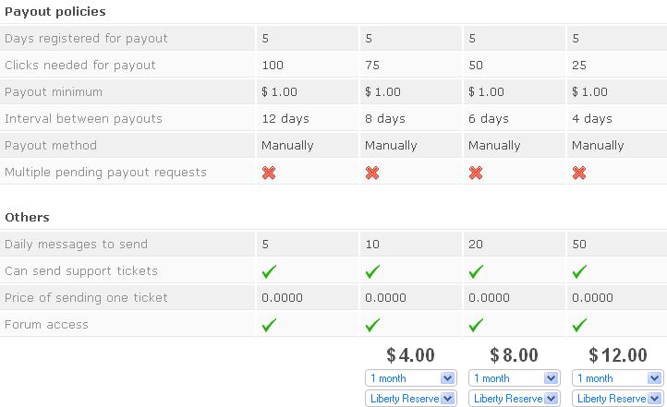The width and height of the screenshot is (667, 407).
Task: Click Forum access checkmark under 20 messages column
Action: (476, 325)
